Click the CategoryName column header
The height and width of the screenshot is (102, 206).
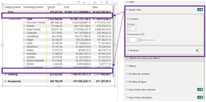[12, 7]
